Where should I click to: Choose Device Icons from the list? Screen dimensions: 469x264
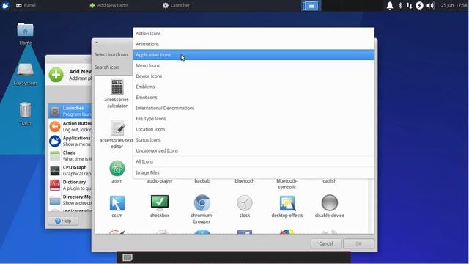pyautogui.click(x=254, y=76)
